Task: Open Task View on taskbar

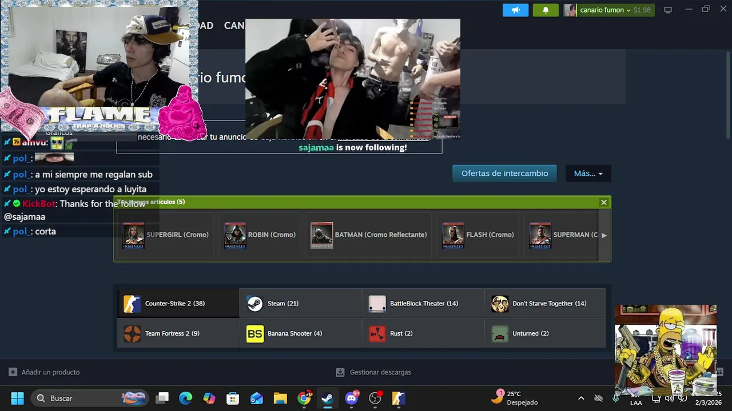Action: [163, 398]
